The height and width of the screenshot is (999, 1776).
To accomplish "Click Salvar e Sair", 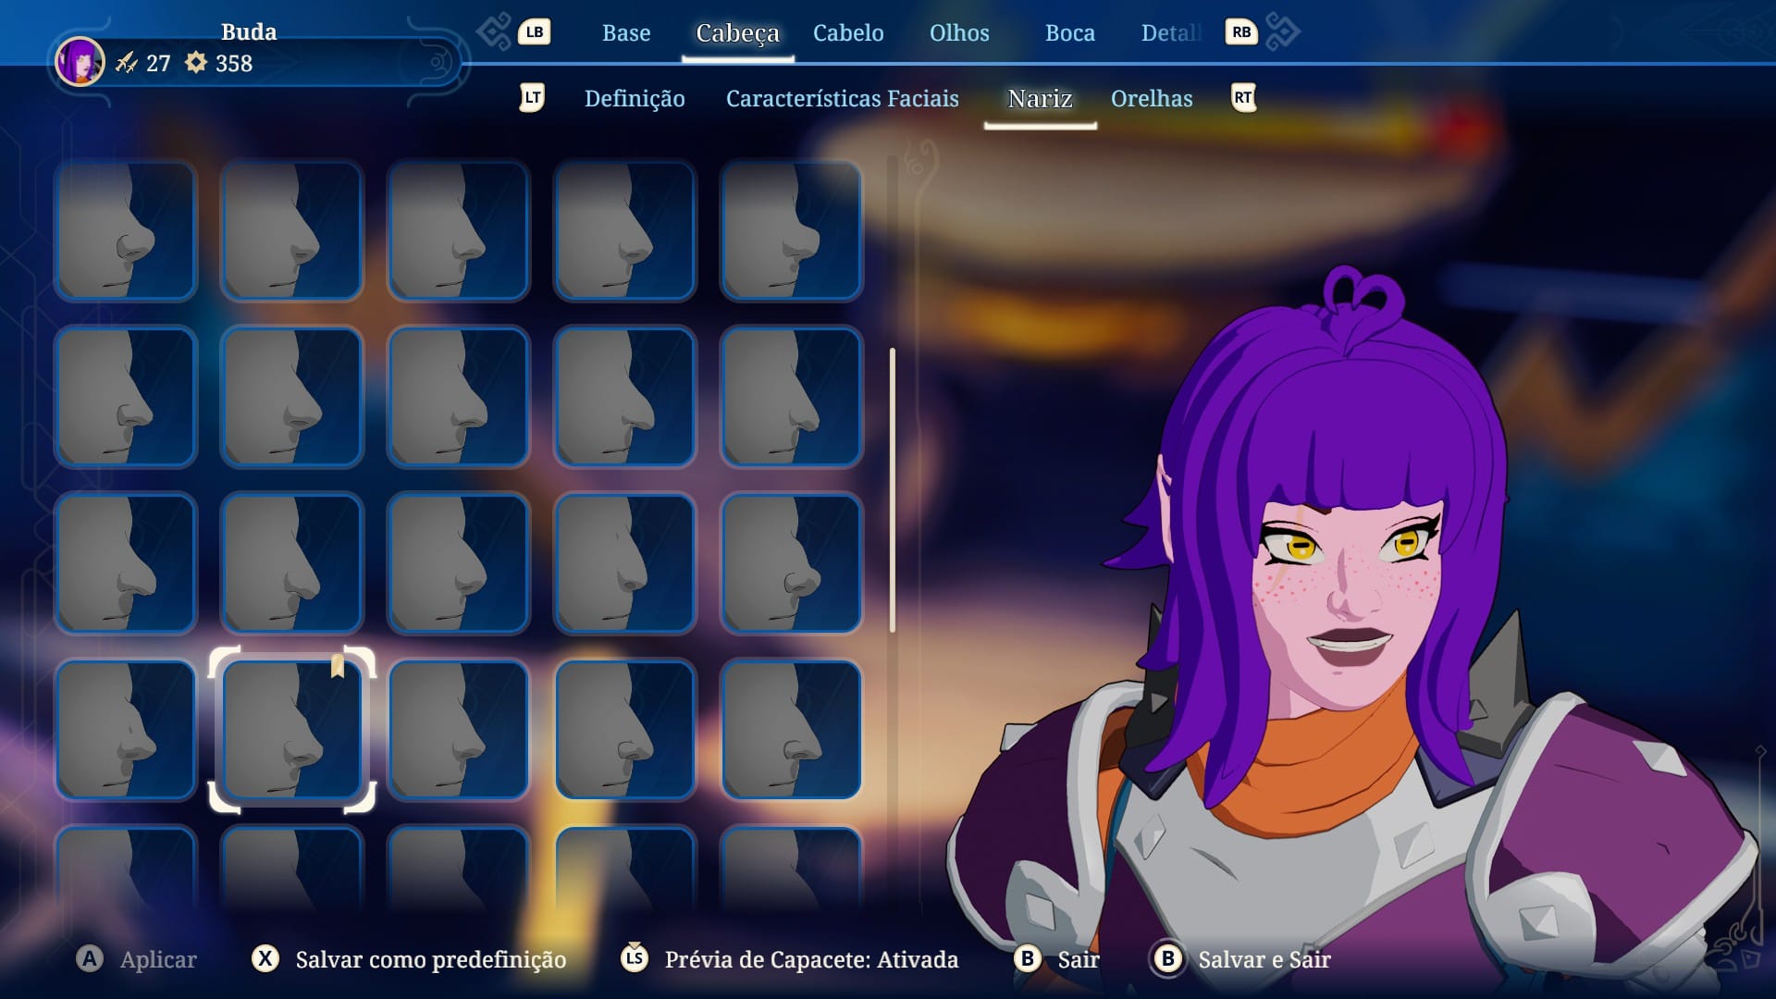I will pyautogui.click(x=1264, y=959).
